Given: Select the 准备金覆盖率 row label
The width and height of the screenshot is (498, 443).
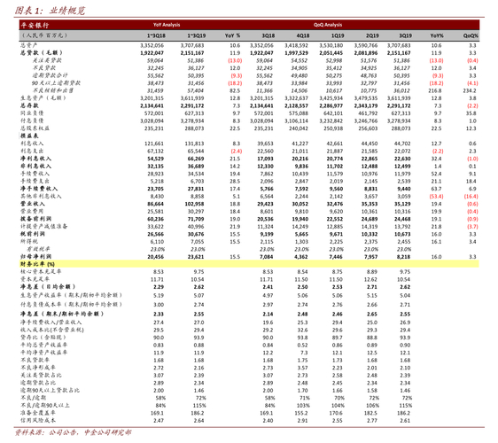Looking at the screenshot, I should click(x=38, y=413).
